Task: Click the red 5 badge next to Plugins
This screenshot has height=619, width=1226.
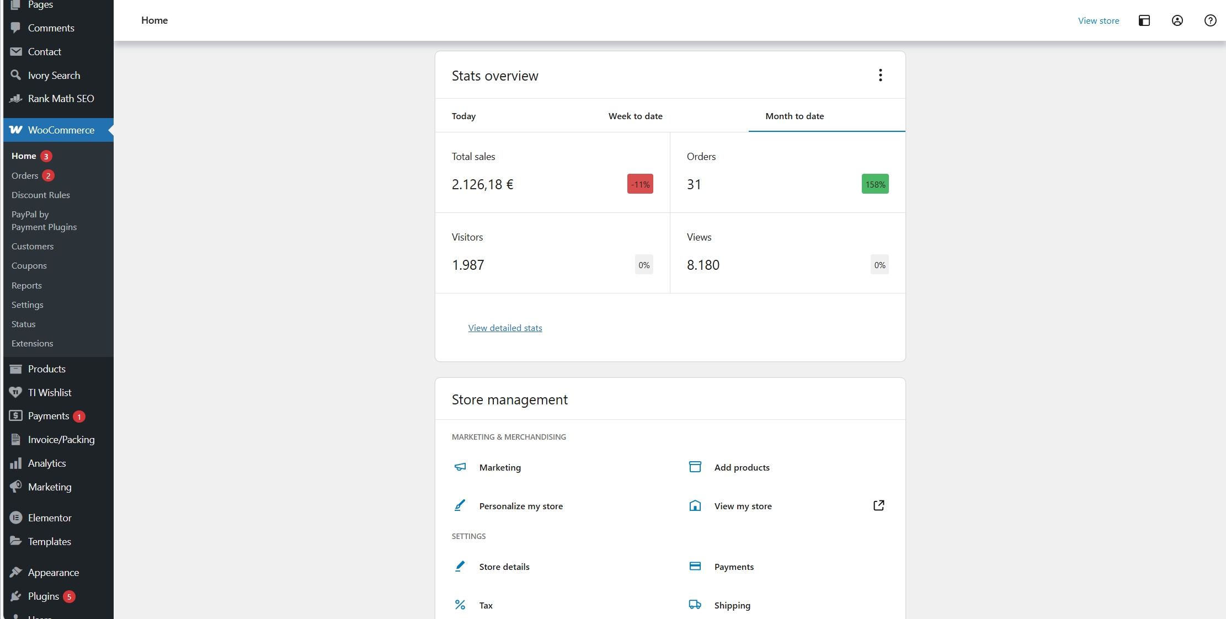Action: (x=69, y=596)
